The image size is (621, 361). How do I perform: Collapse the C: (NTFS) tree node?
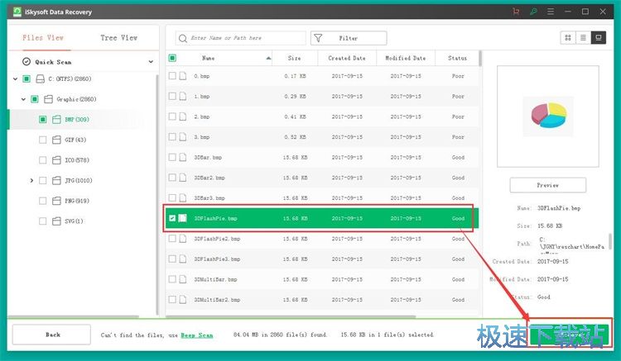(16, 79)
